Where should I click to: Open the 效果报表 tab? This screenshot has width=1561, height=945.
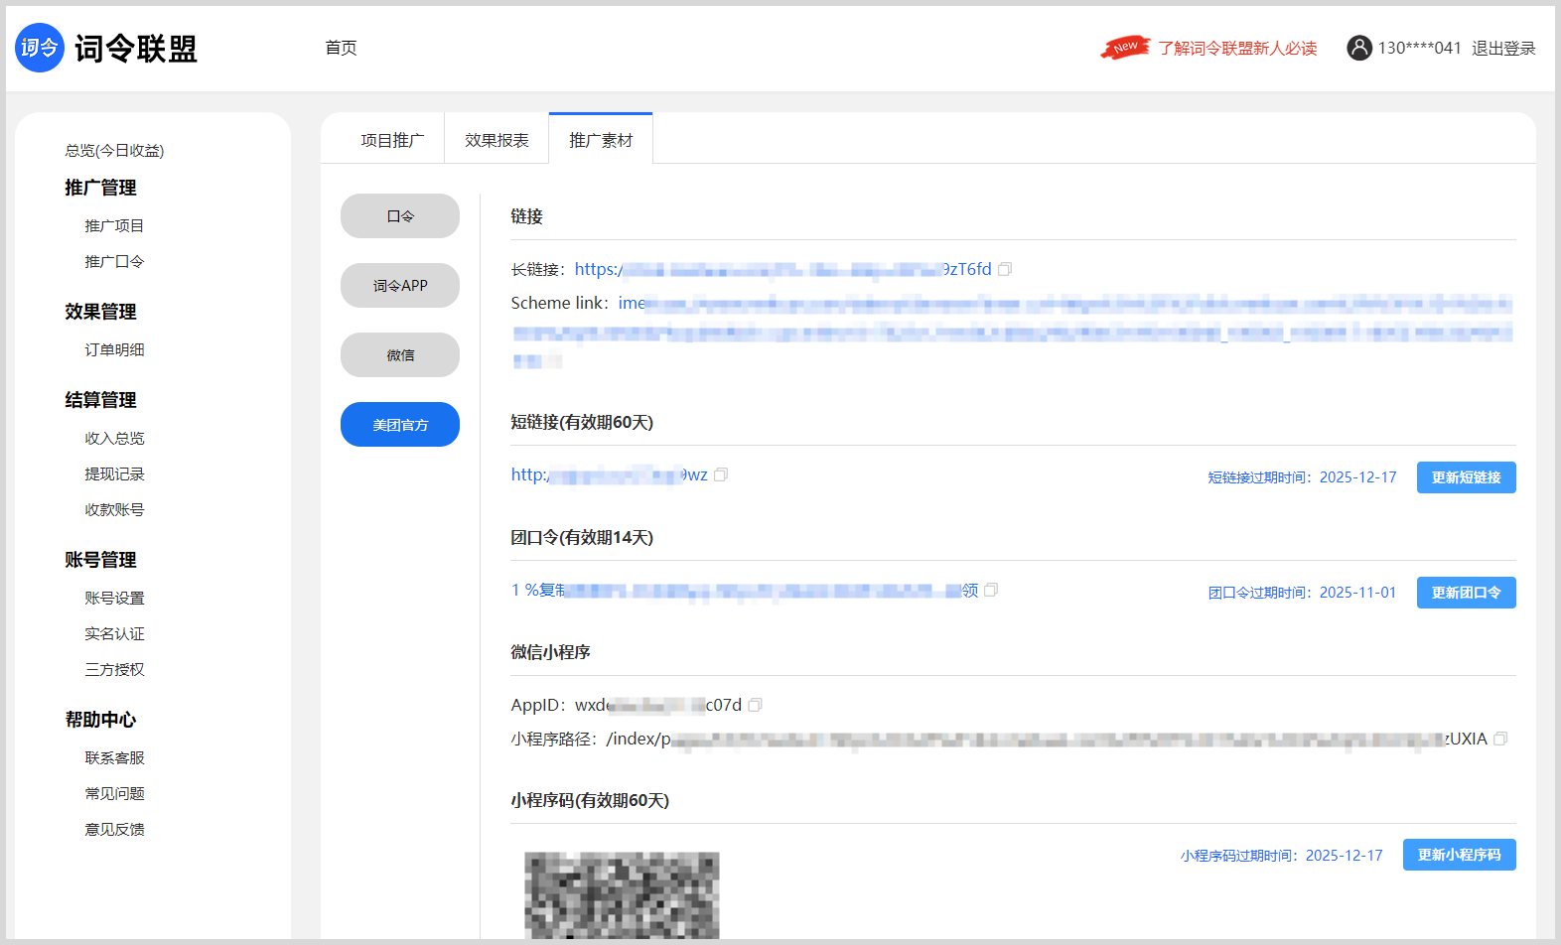pyautogui.click(x=497, y=140)
